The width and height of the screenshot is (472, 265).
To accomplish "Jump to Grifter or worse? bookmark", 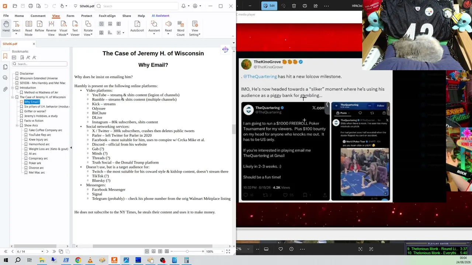I will point(35,111).
